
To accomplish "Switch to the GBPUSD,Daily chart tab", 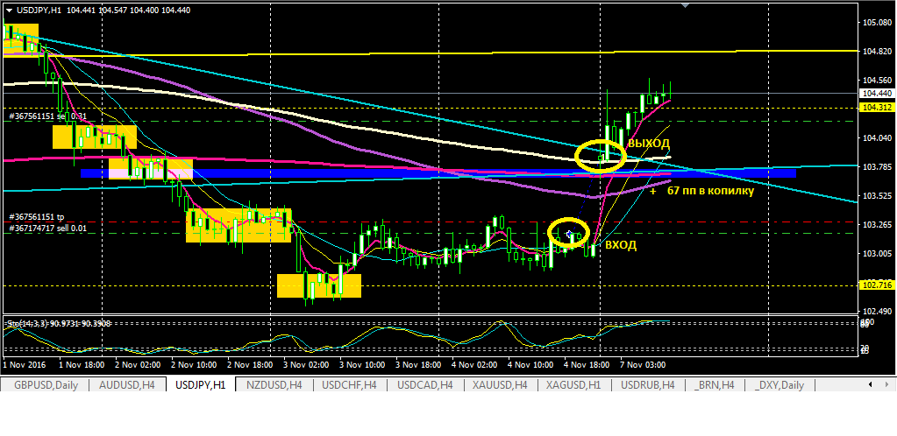I will pyautogui.click(x=46, y=385).
